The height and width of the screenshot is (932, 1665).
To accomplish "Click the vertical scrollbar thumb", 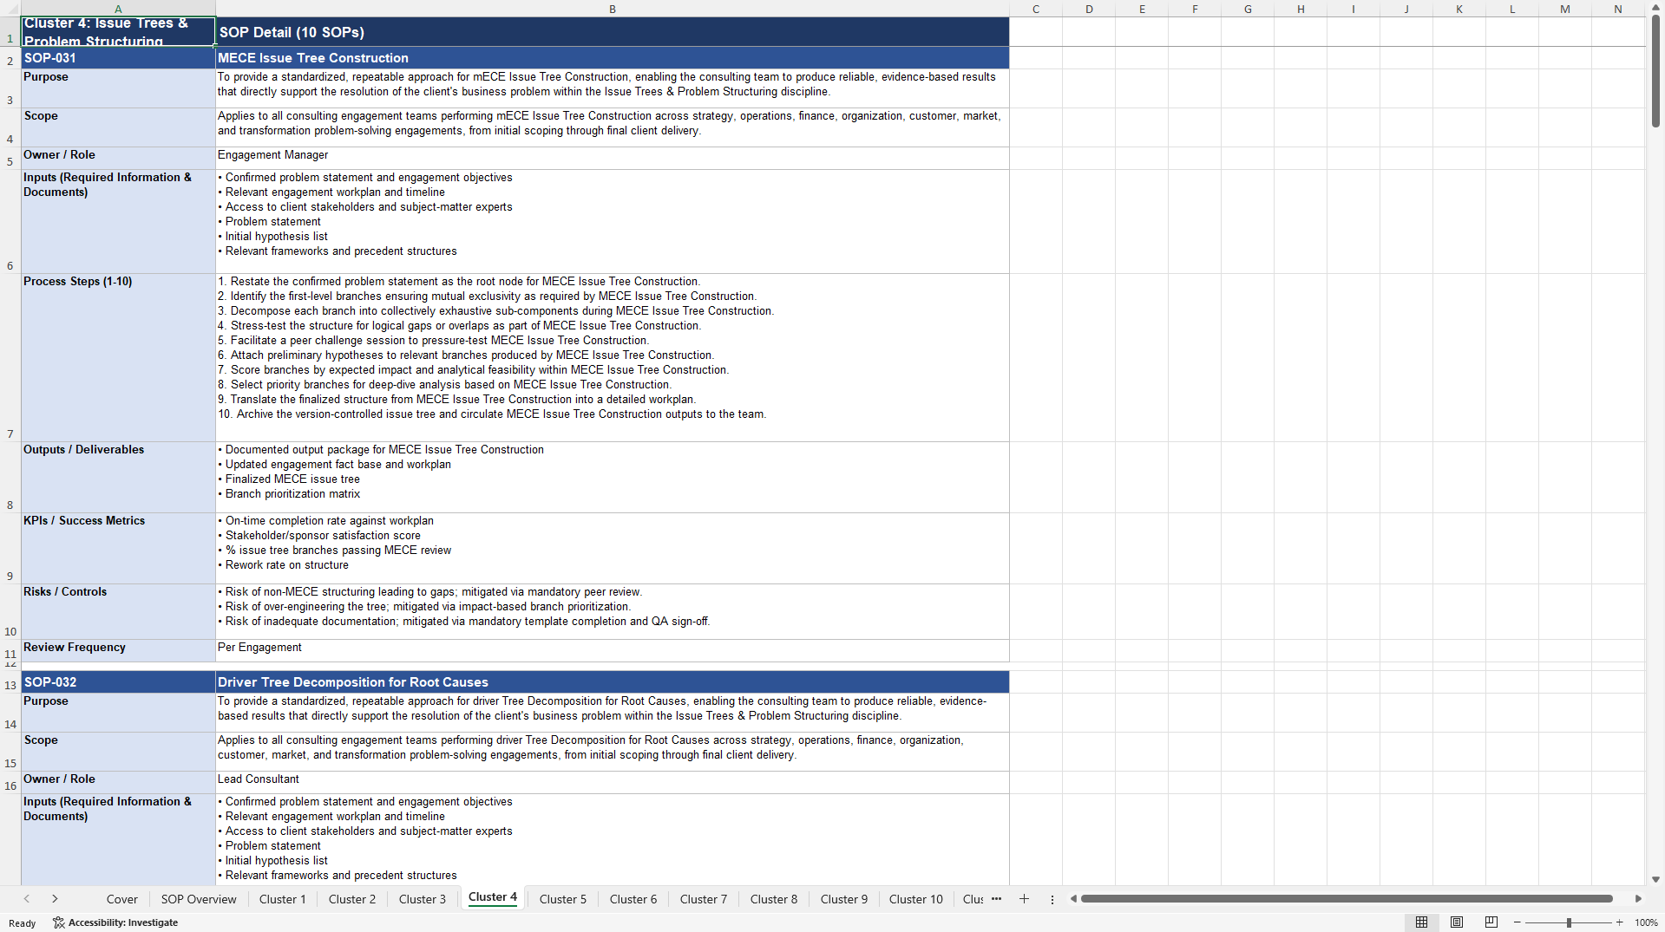I will tap(1655, 71).
